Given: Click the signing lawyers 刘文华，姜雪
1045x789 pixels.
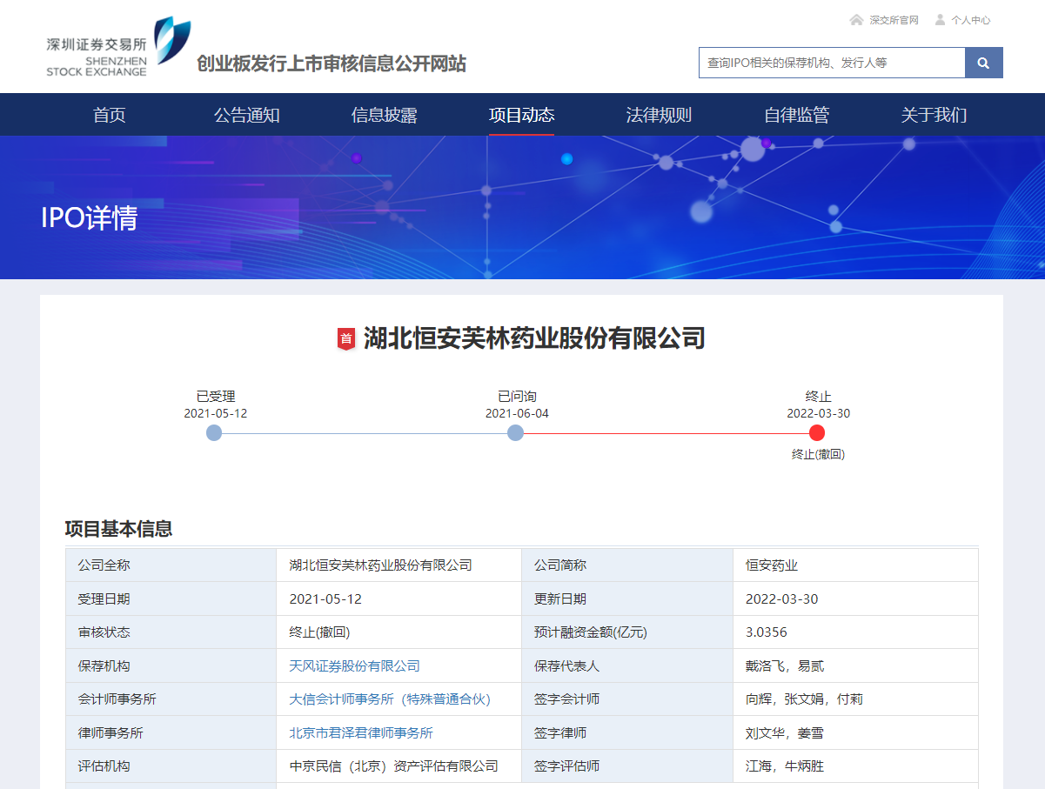Looking at the screenshot, I should (785, 733).
